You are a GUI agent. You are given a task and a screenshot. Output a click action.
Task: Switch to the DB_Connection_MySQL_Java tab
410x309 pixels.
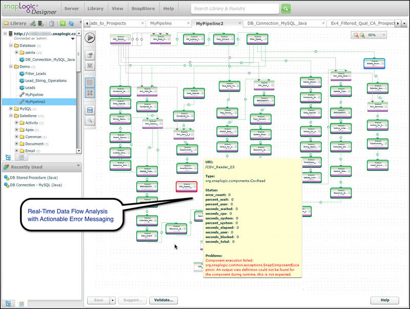coord(277,23)
